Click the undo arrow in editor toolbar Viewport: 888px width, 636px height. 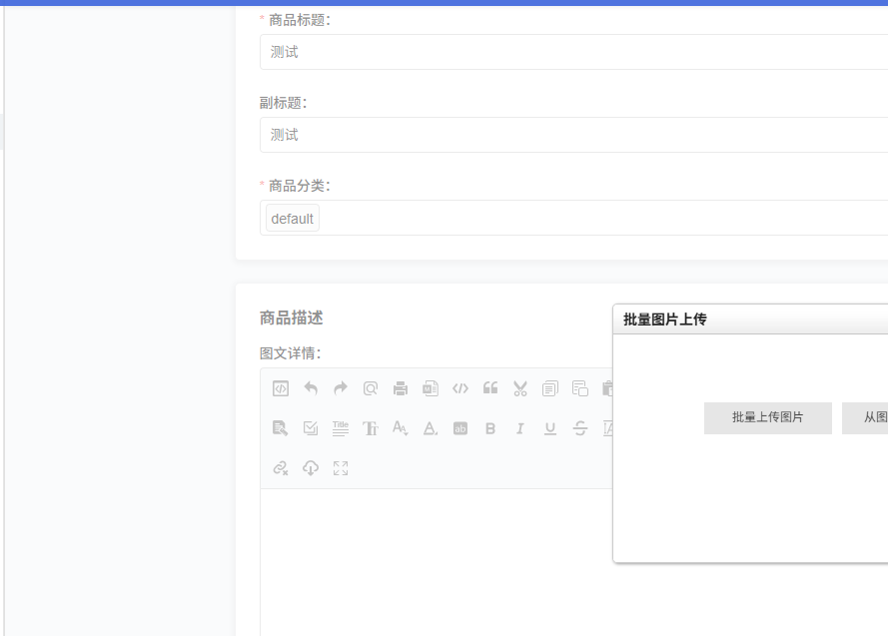pos(311,388)
